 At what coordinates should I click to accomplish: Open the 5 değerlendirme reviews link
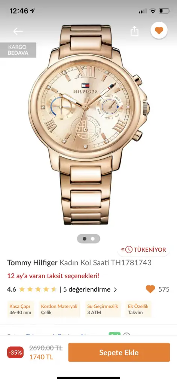point(87,289)
